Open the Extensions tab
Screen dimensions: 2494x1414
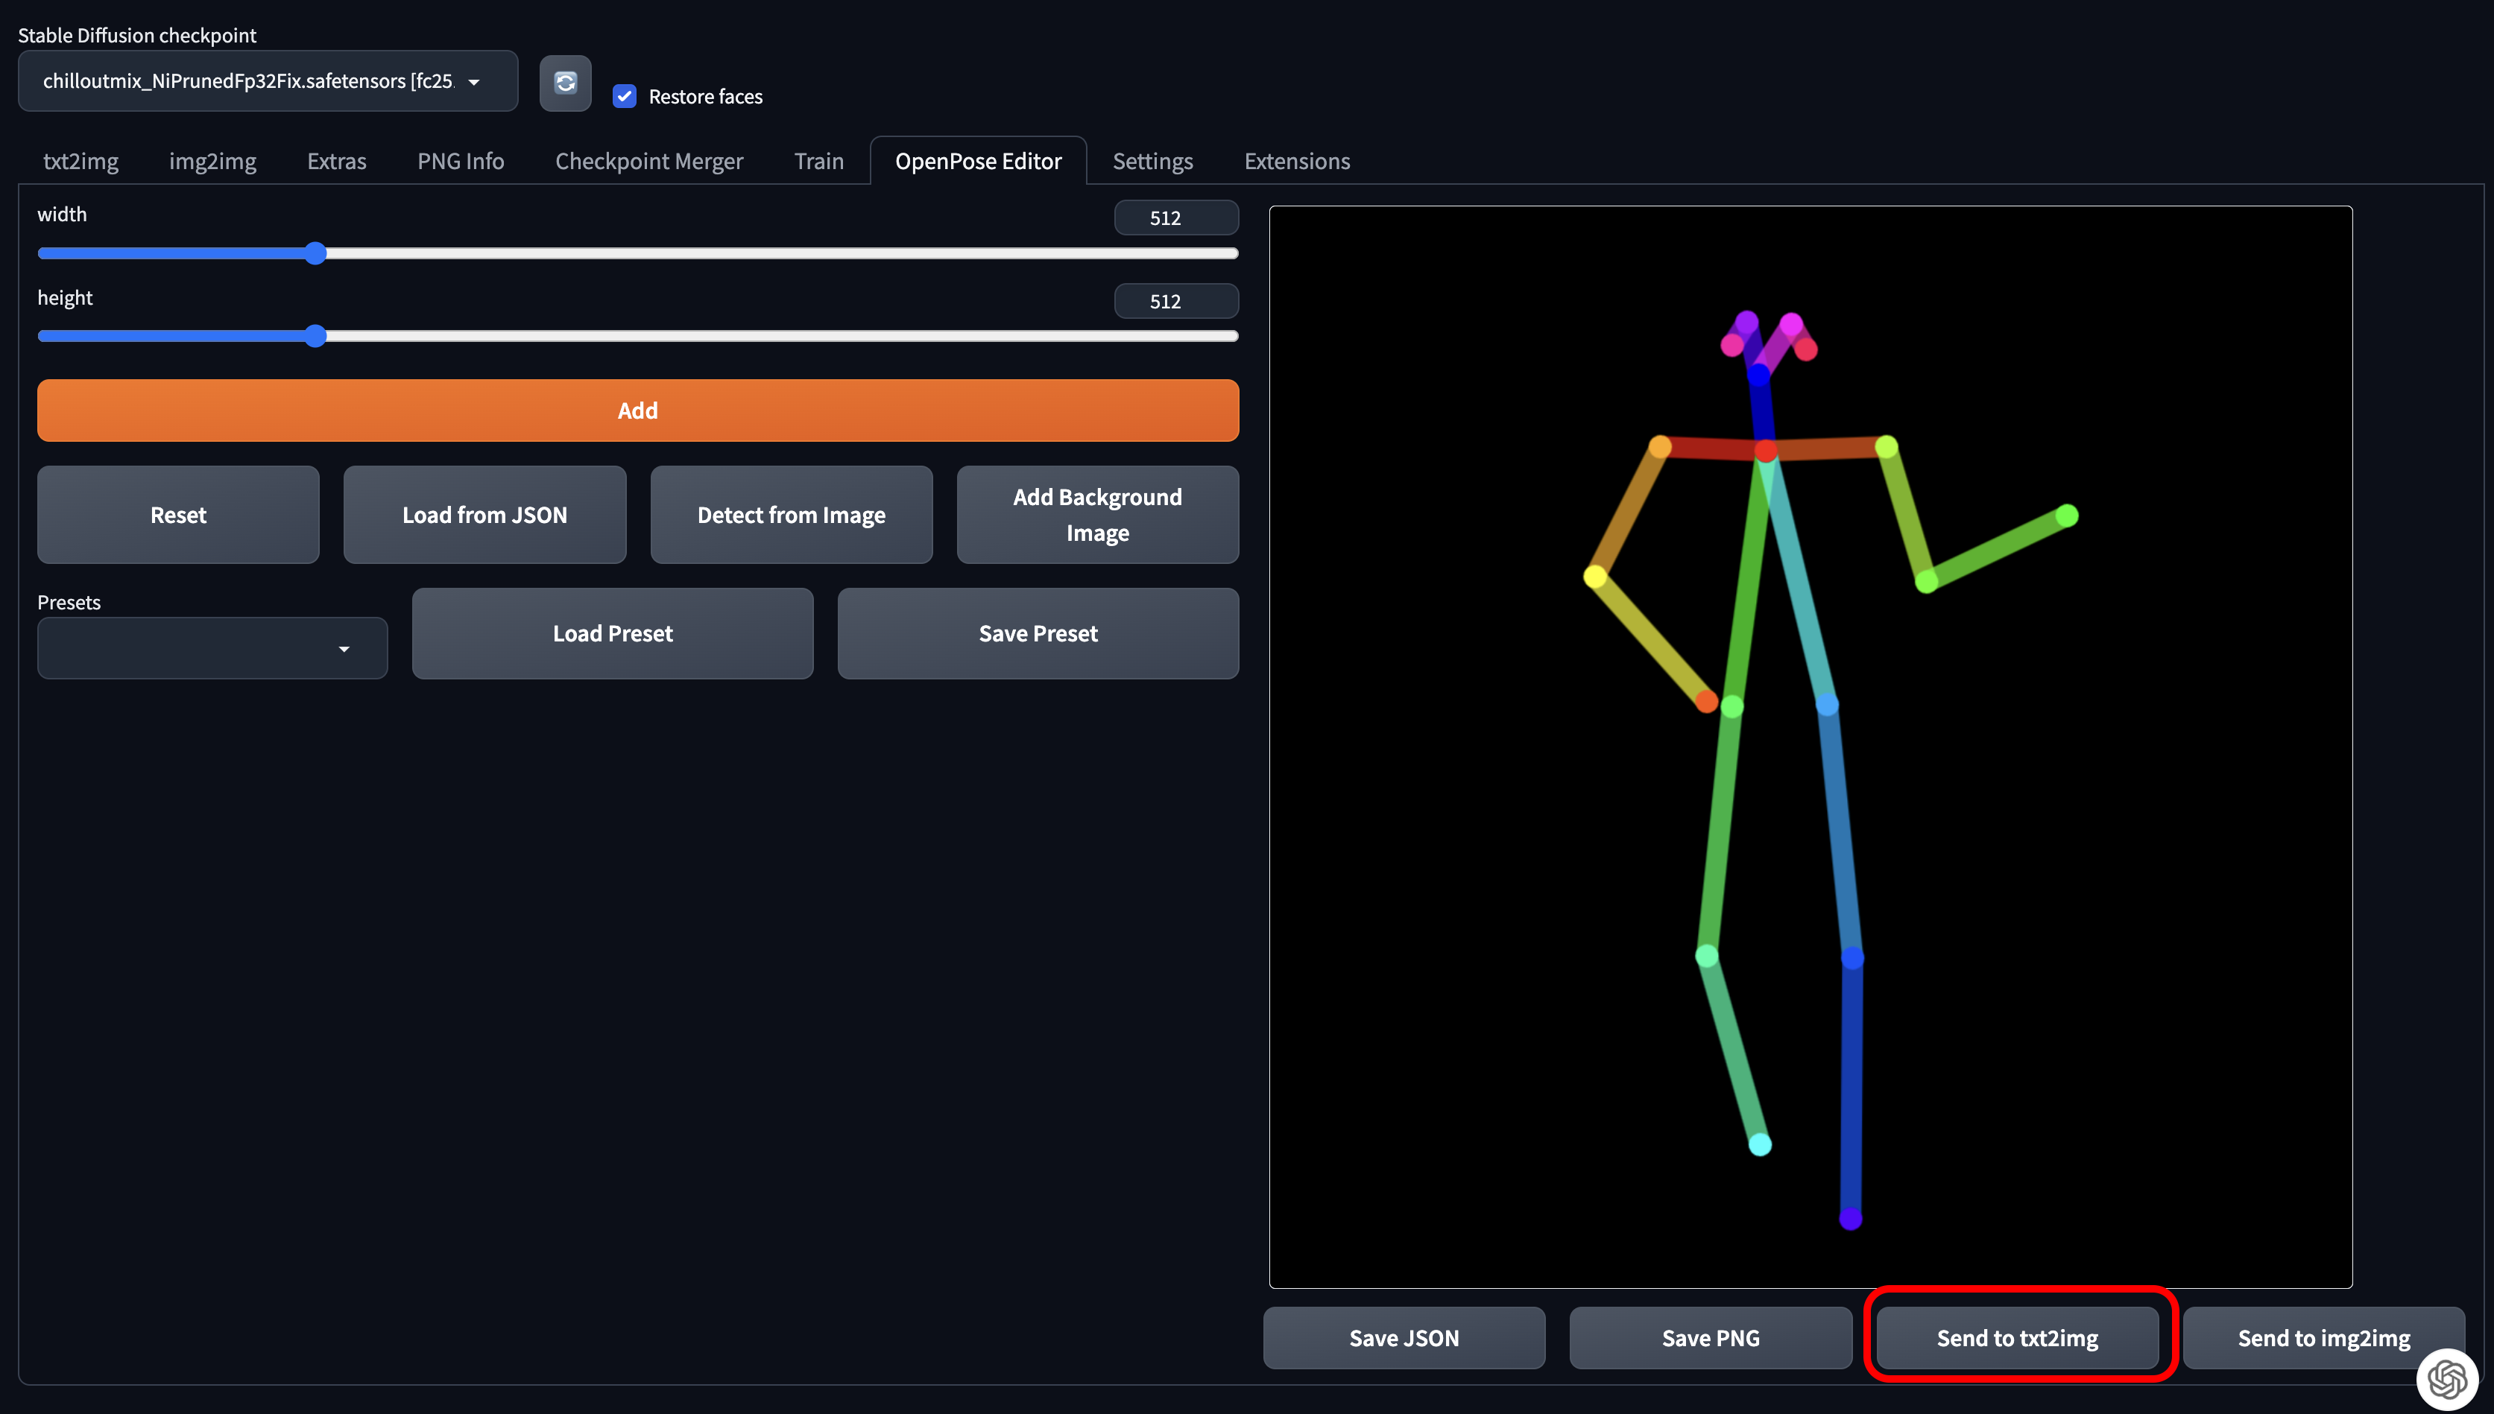pyautogui.click(x=1296, y=161)
